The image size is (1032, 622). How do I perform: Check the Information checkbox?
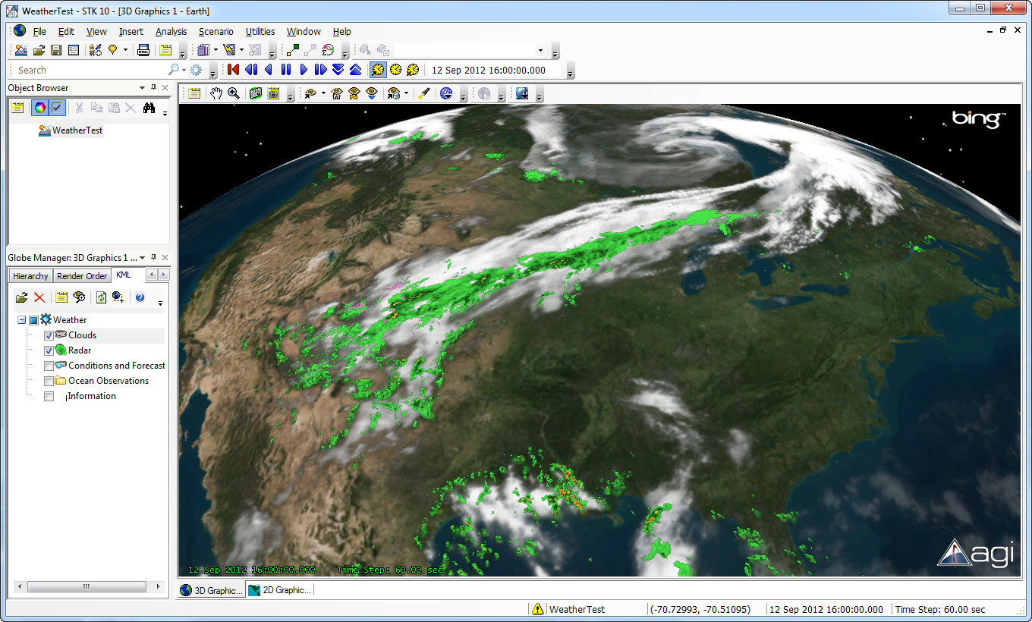click(x=49, y=396)
